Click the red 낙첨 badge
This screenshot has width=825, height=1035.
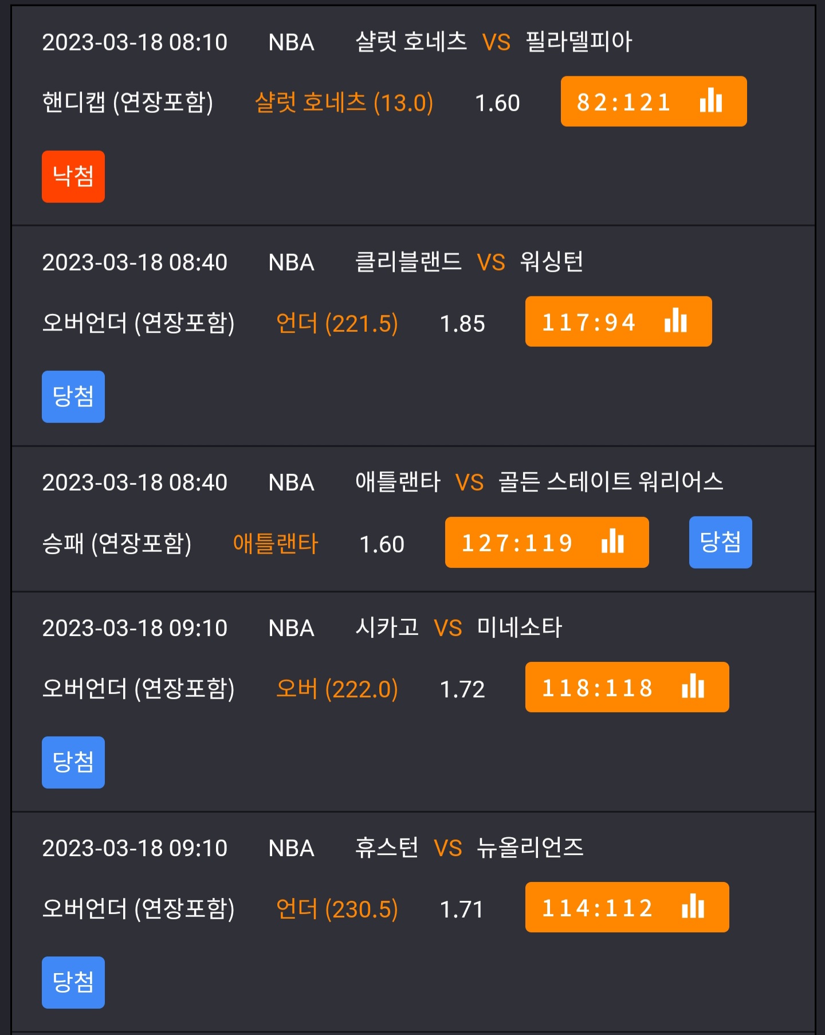[73, 177]
